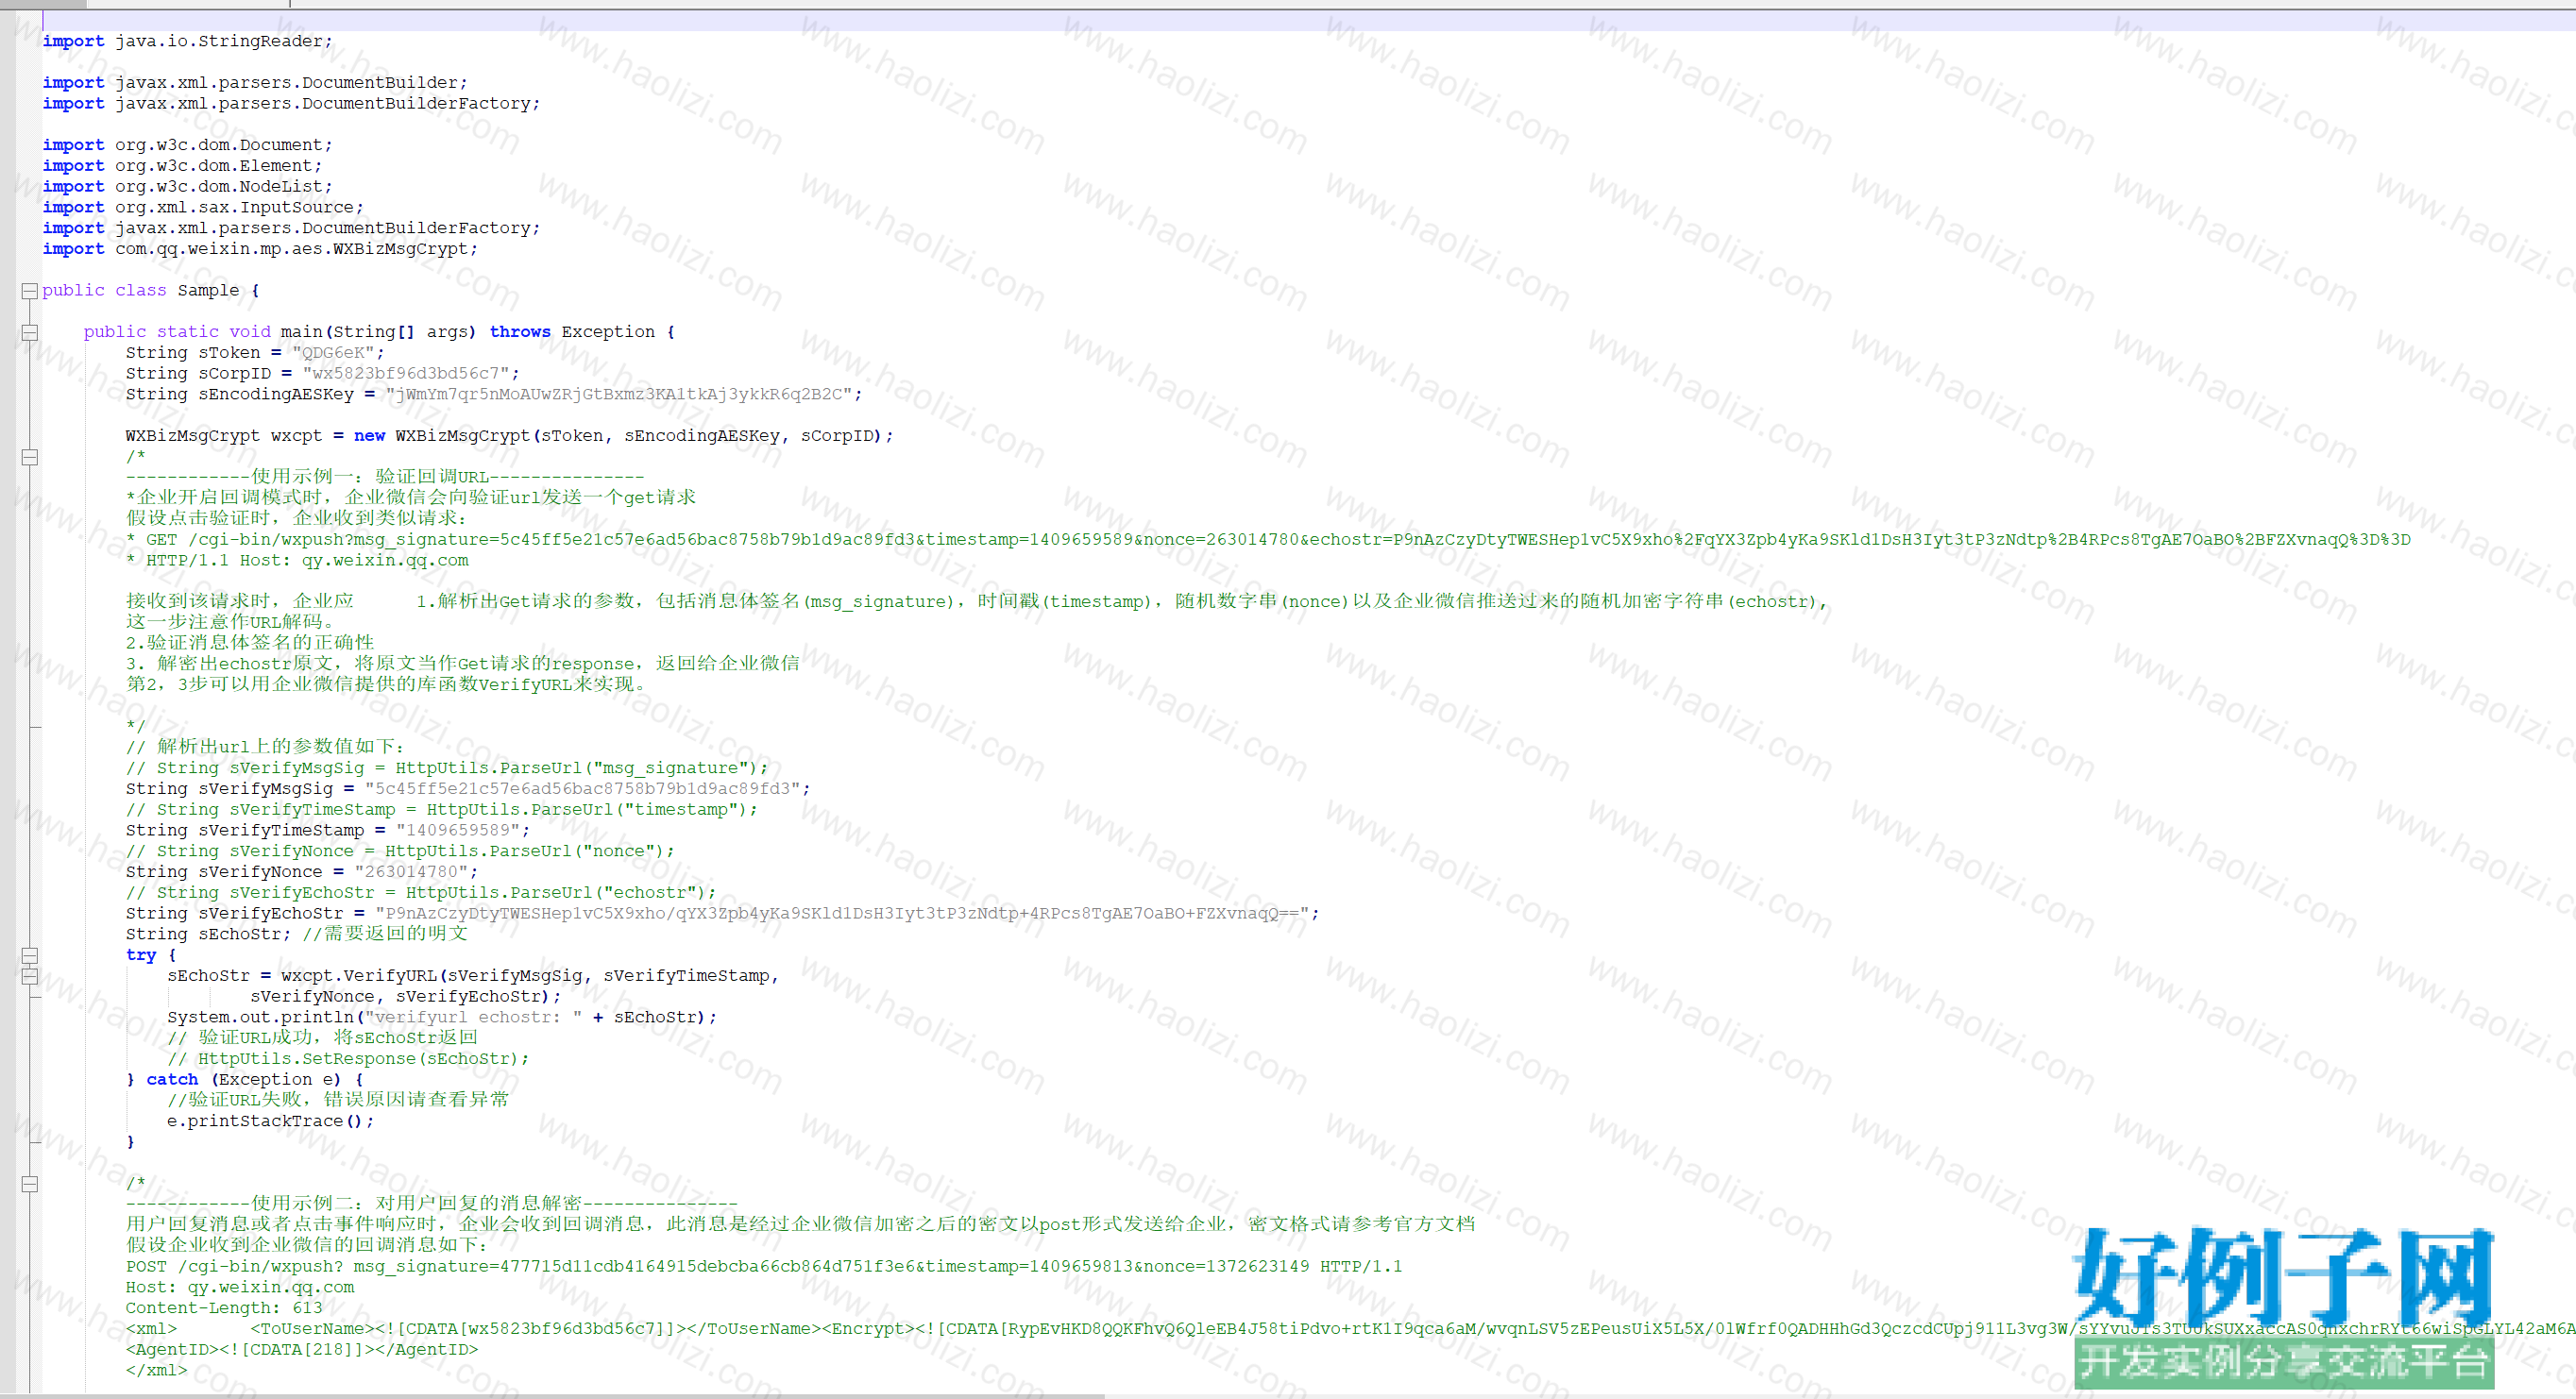2576x1399 pixels.
Task: Click 'new WXBizMsgCrypt(sToken, ...' line
Action: 510,436
